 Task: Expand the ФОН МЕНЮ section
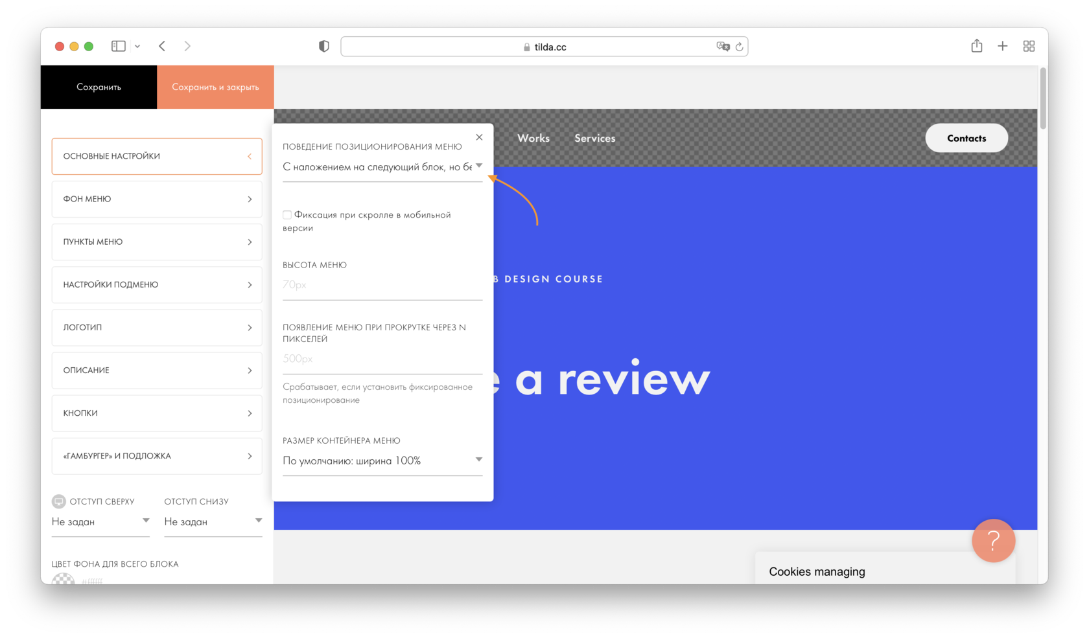pyautogui.click(x=157, y=199)
